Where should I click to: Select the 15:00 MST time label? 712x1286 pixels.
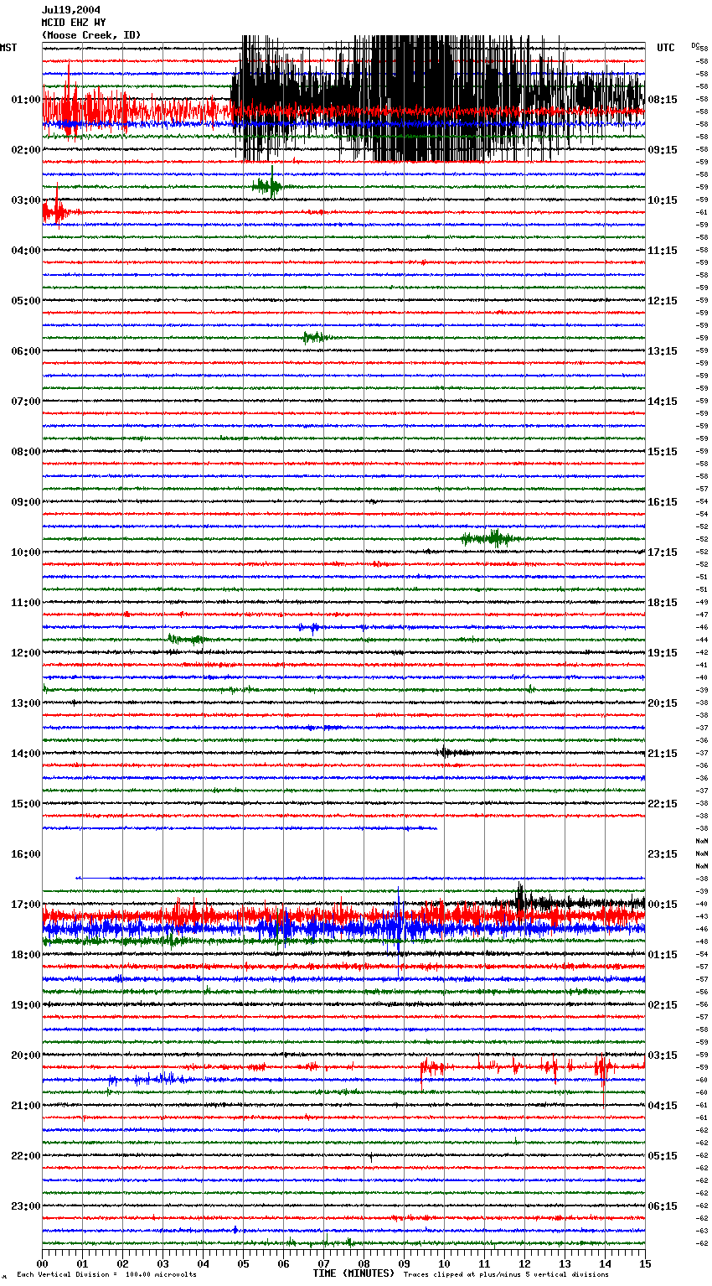tap(26, 803)
